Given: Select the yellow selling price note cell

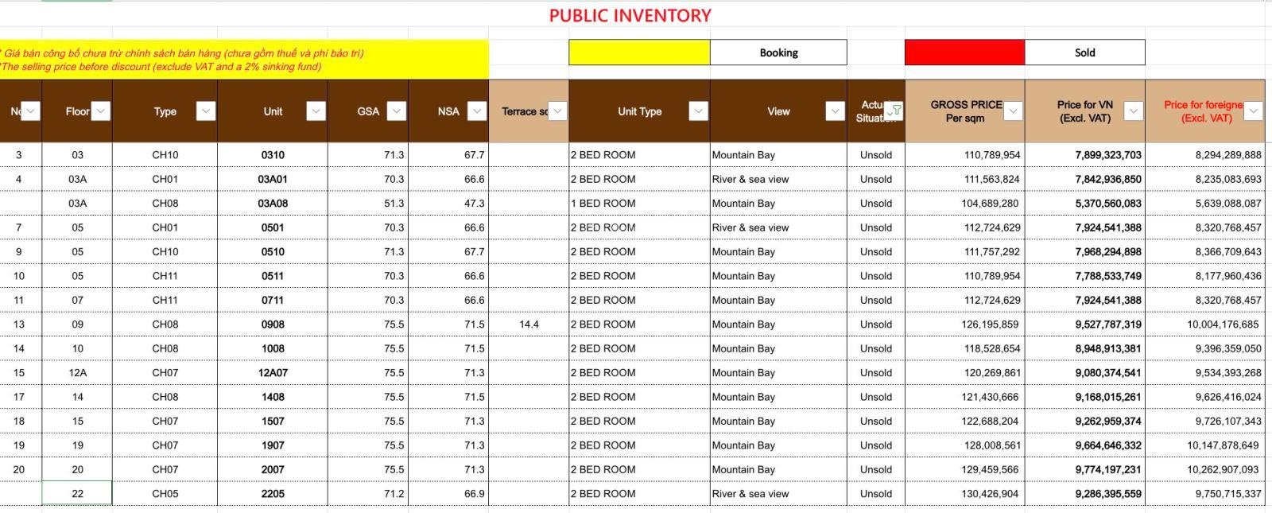Looking at the screenshot, I should point(244,60).
